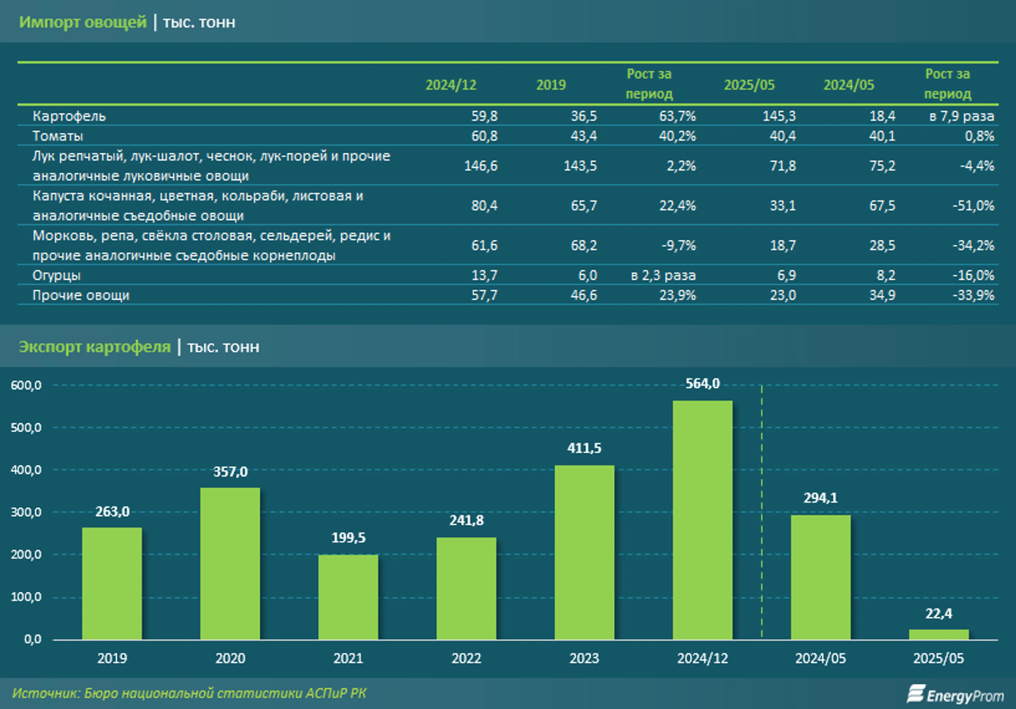The width and height of the screenshot is (1016, 709).
Task: Click the 2023 bar labeled 411,5
Action: pyautogui.click(x=584, y=552)
